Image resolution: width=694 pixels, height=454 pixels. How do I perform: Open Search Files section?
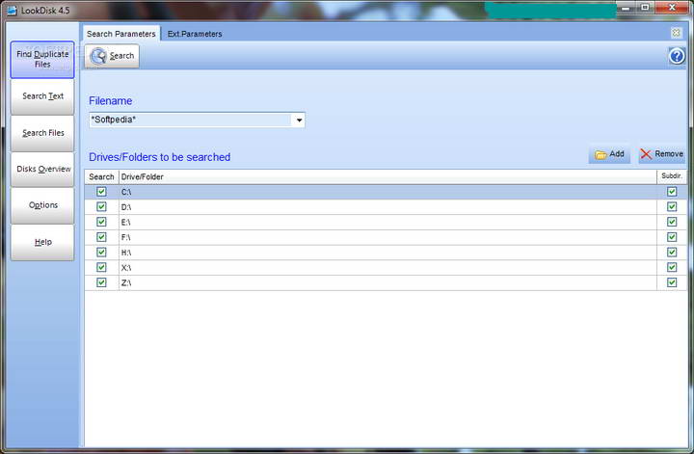[x=42, y=133]
